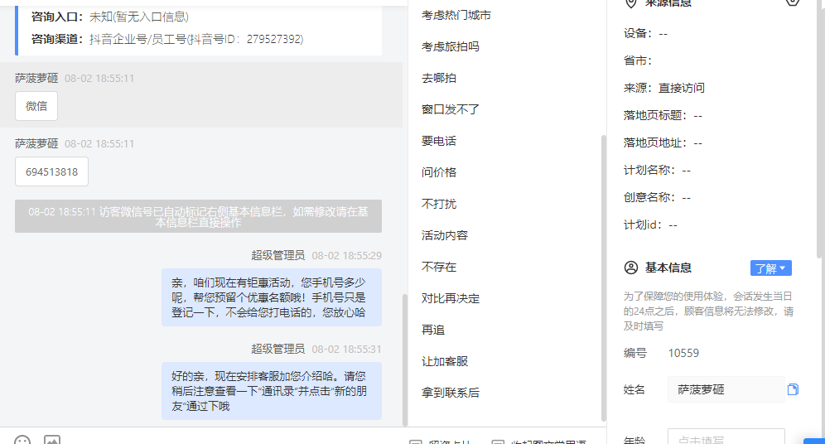This screenshot has height=444, width=825.
Task: Click the copy icon beside the 姓名 field
Action: 793,389
